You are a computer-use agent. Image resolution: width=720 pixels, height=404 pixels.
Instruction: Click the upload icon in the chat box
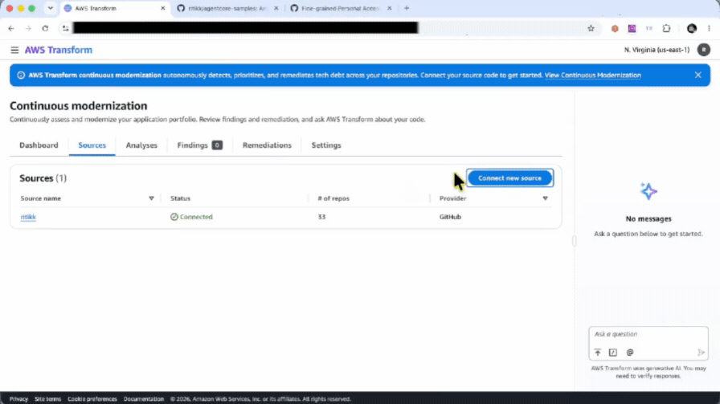597,352
